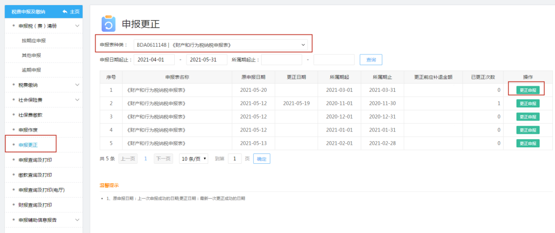Click the 更正日期 column header
This screenshot has width=555, height=233.
tap(297, 76)
